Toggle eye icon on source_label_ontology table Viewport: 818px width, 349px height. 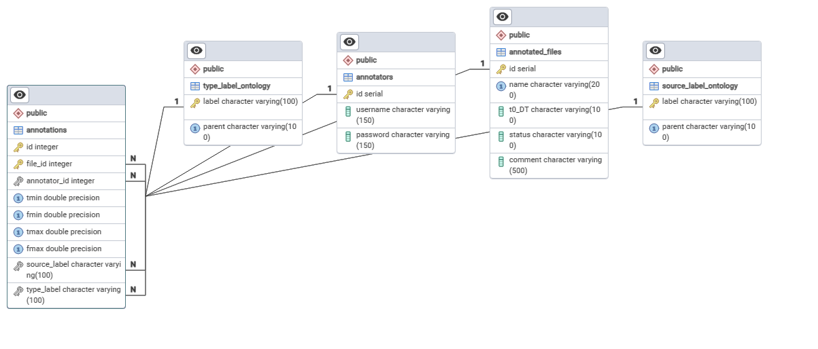click(x=655, y=51)
